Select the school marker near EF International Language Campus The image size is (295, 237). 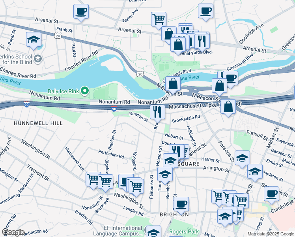click(x=154, y=232)
